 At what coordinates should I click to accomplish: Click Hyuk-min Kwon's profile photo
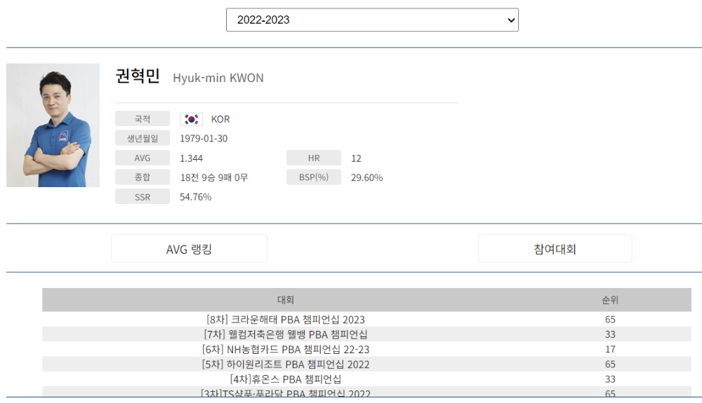53,125
